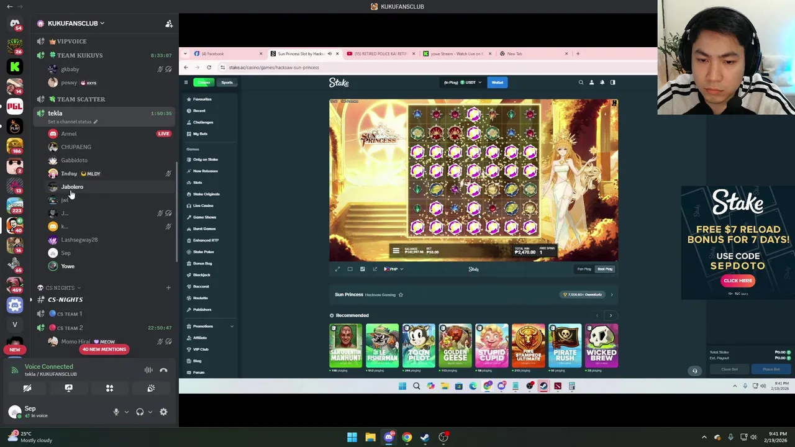Screen dimensions: 795x447
Task: Open the V server icon
Action: tap(15, 324)
